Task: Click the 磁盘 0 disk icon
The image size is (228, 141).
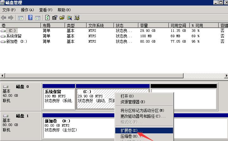Action: (6, 87)
